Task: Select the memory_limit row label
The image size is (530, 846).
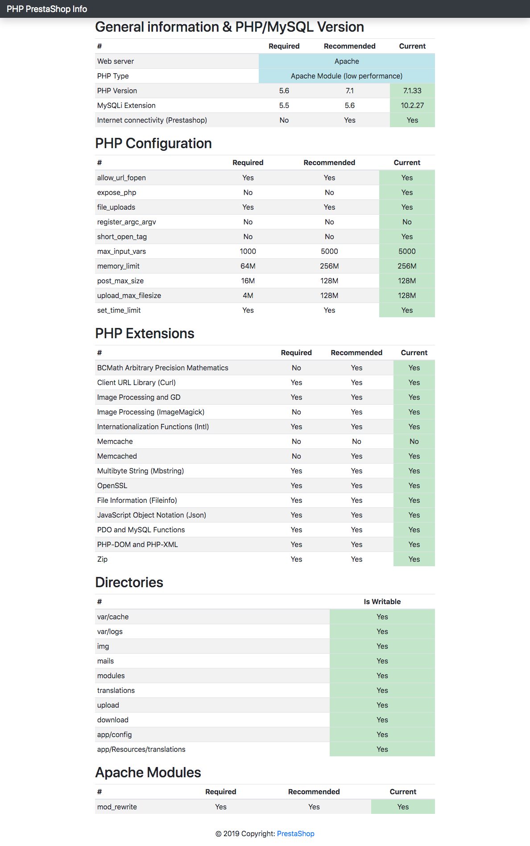Action: (x=118, y=266)
